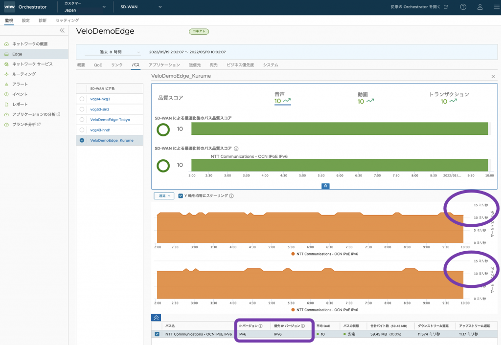Uncheck the NTT Communications path row checkbox
This screenshot has width=501, height=345.
(x=157, y=334)
